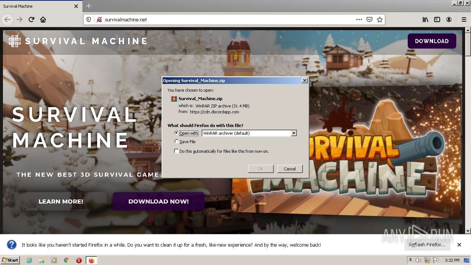Open the Firefox home page
This screenshot has width=471, height=265.
pyautogui.click(x=43, y=20)
